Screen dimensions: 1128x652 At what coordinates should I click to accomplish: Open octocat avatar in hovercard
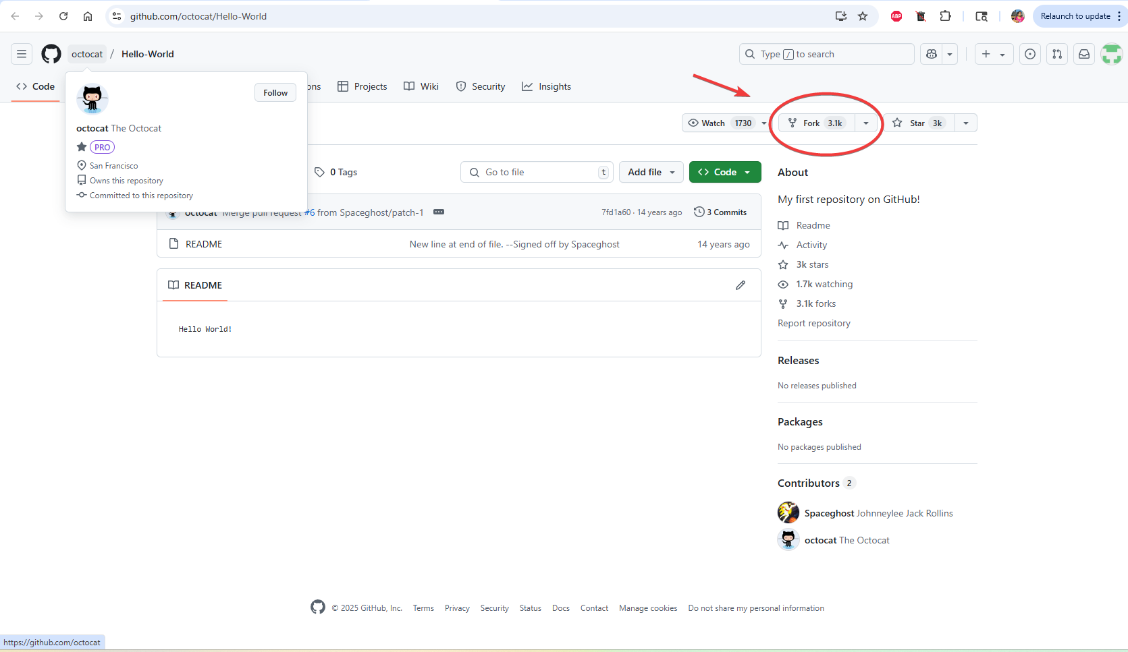[x=92, y=99]
